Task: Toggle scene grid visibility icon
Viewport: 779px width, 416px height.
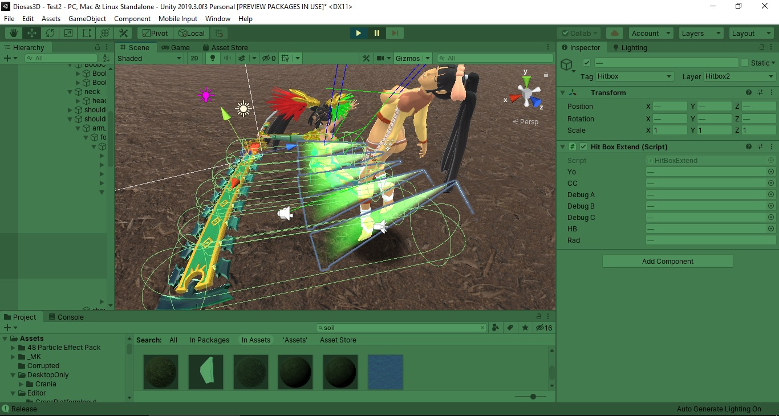Action: click(285, 58)
